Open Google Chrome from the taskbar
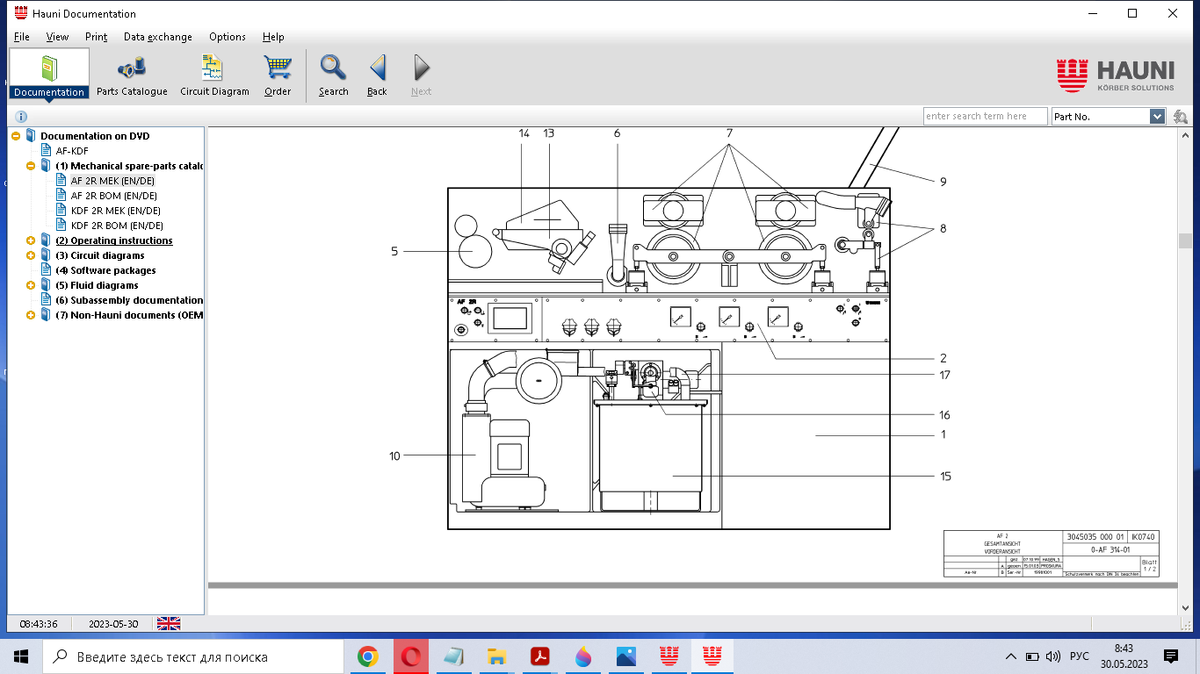Viewport: 1200px width, 674px height. click(x=368, y=656)
